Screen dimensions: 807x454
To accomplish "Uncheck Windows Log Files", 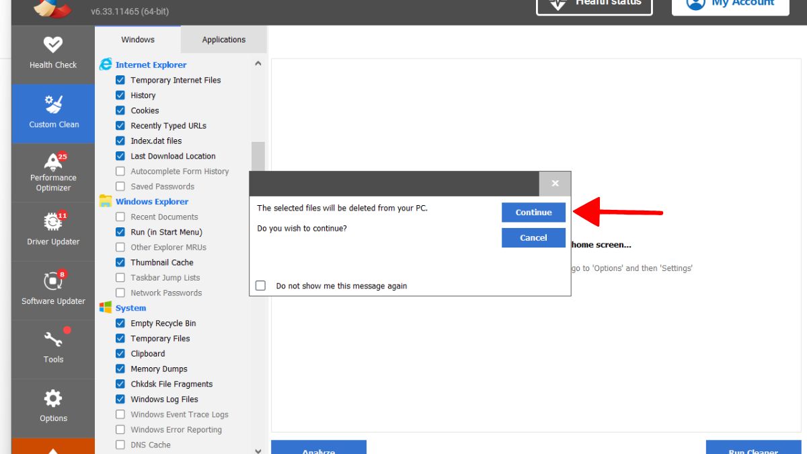I will [x=120, y=399].
